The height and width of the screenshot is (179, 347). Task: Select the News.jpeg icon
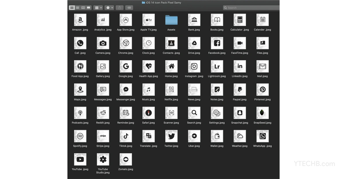194,90
